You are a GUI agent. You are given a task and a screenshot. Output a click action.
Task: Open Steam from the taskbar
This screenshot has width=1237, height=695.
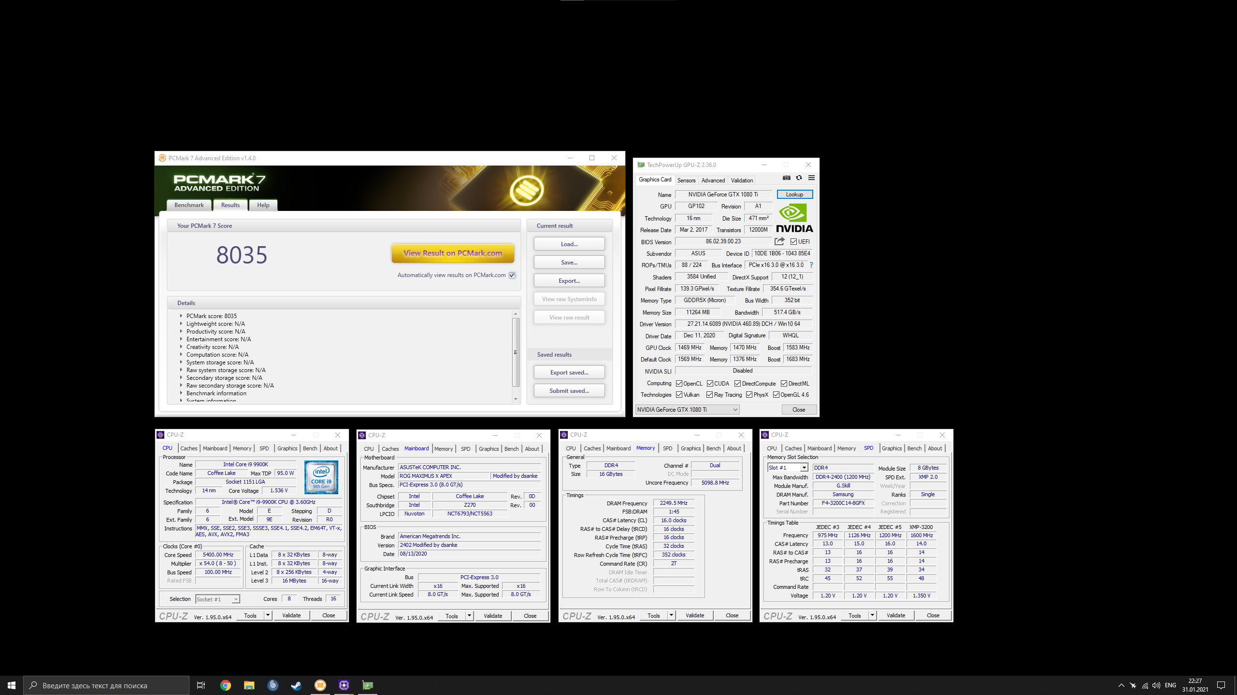296,685
